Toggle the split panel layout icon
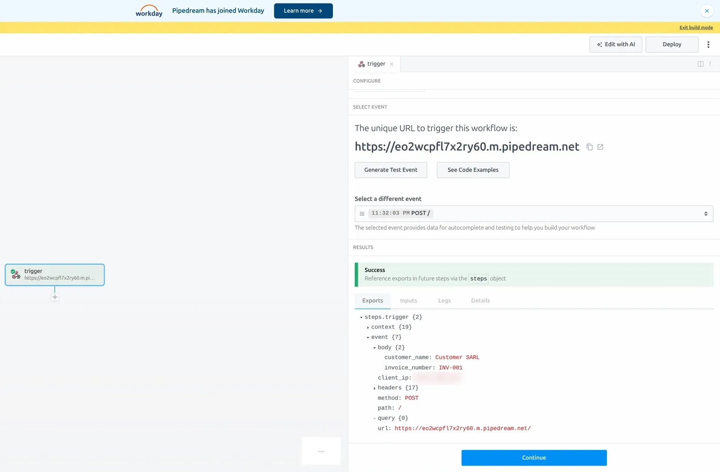Screen dimensions: 720x472 tap(700, 64)
